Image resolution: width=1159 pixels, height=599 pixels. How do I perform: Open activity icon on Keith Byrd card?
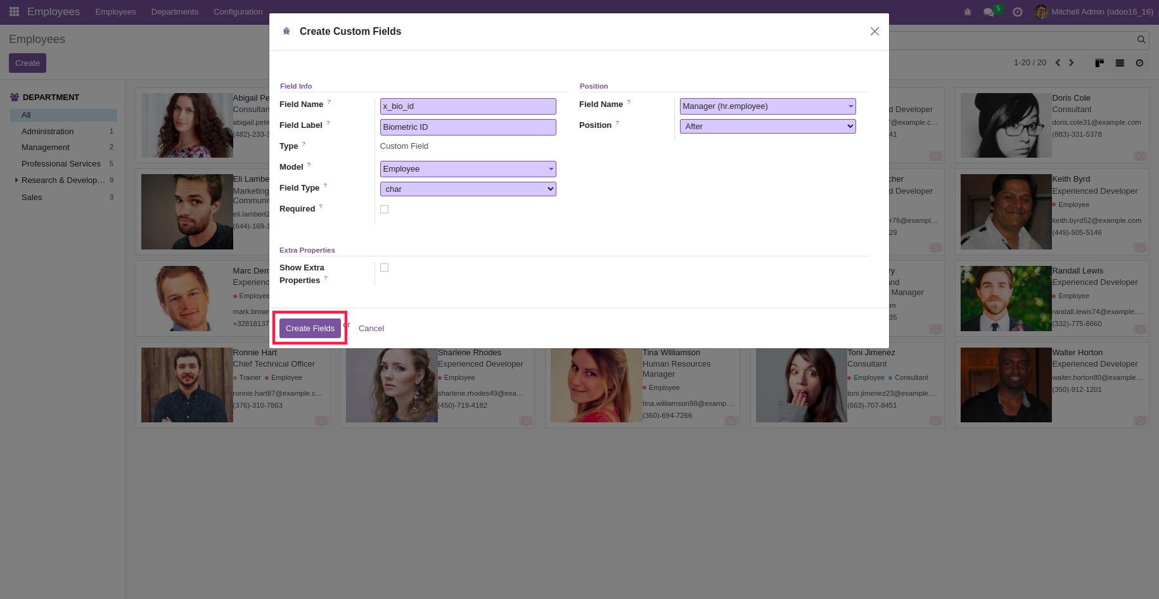pos(1141,248)
